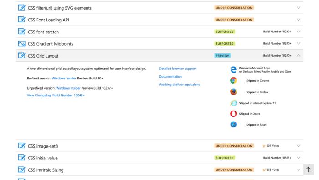The image size is (319, 180).
Task: Click the CSS Intrinsic Sizing title
Action: click(46, 170)
